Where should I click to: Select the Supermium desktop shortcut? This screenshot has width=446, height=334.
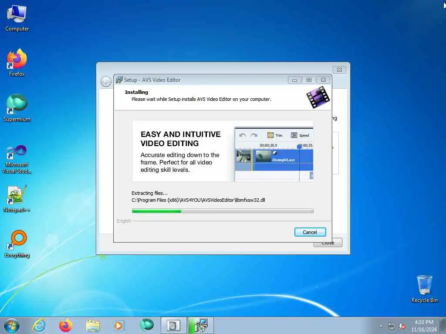[x=17, y=108]
